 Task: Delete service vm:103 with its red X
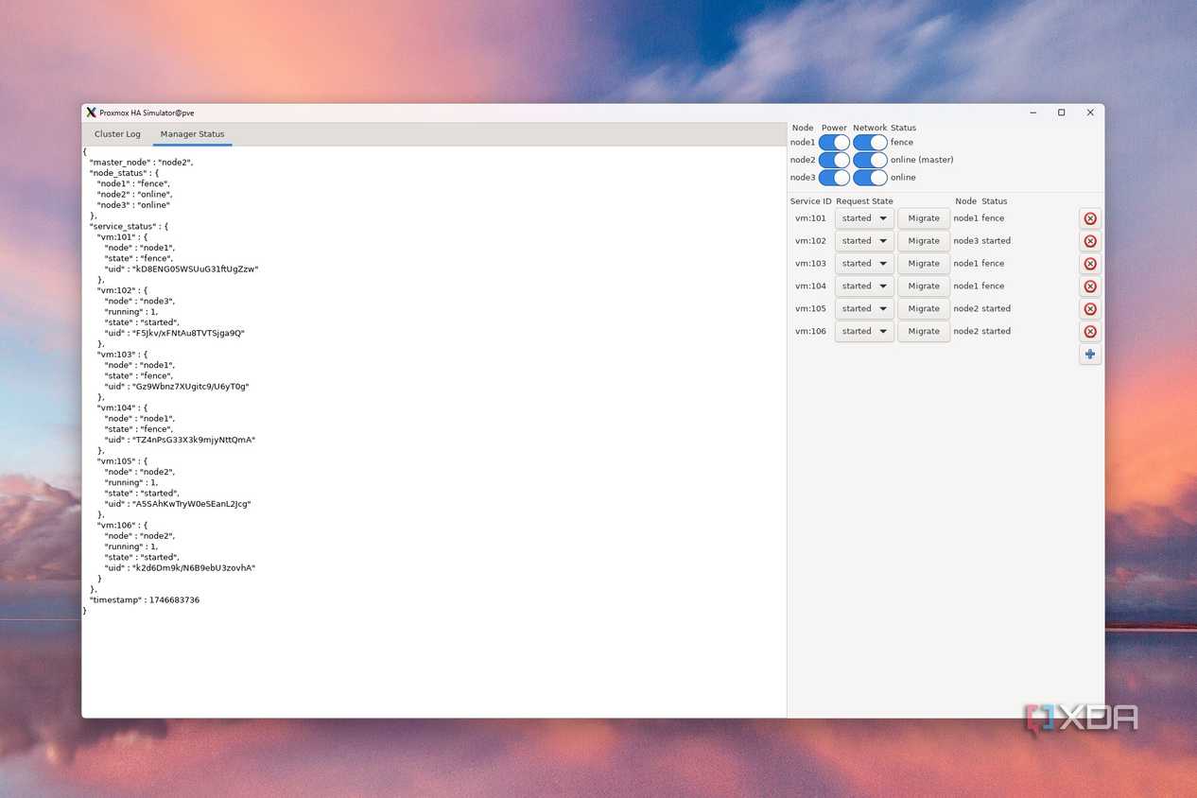tap(1090, 264)
